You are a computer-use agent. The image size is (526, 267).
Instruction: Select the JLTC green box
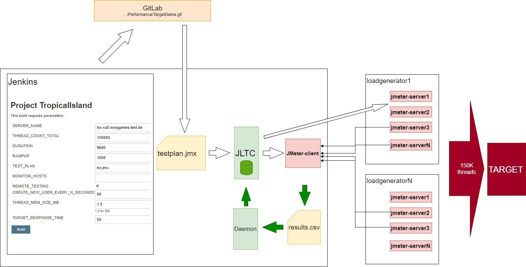pyautogui.click(x=246, y=153)
